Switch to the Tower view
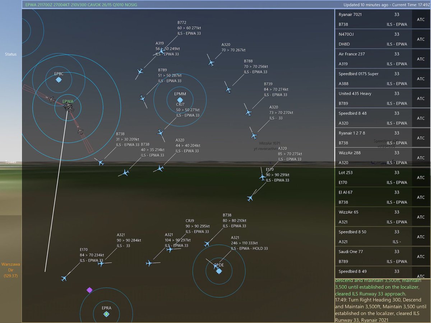The height and width of the screenshot is (323, 431). [11, 162]
